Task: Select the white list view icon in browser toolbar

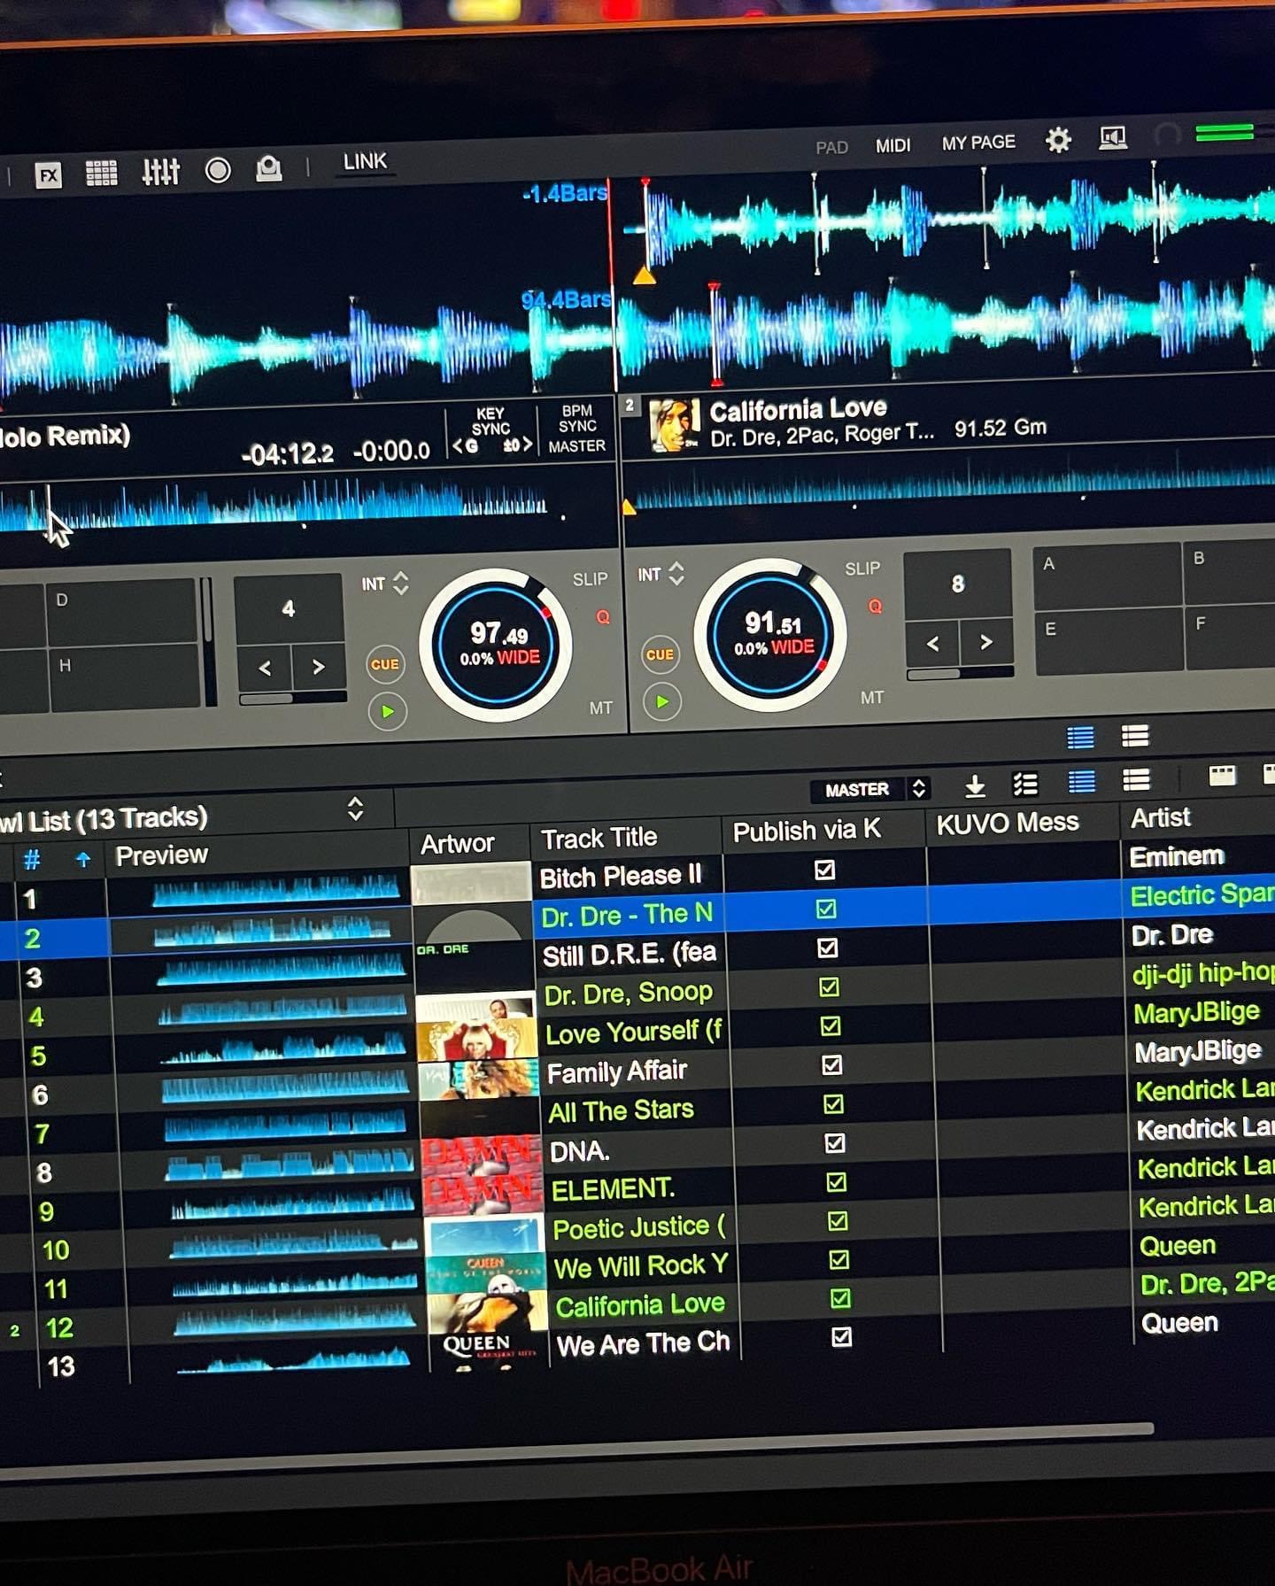Action: pyautogui.click(x=1136, y=780)
